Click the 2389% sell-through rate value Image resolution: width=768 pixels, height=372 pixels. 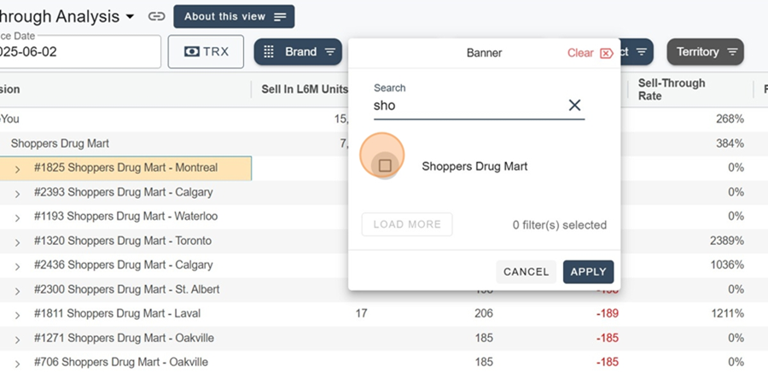tap(727, 241)
